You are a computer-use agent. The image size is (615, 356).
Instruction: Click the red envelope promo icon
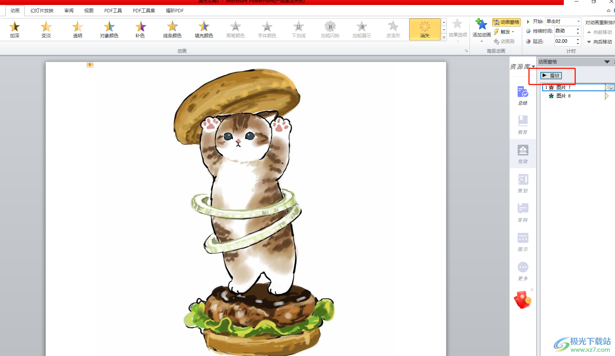[522, 300]
